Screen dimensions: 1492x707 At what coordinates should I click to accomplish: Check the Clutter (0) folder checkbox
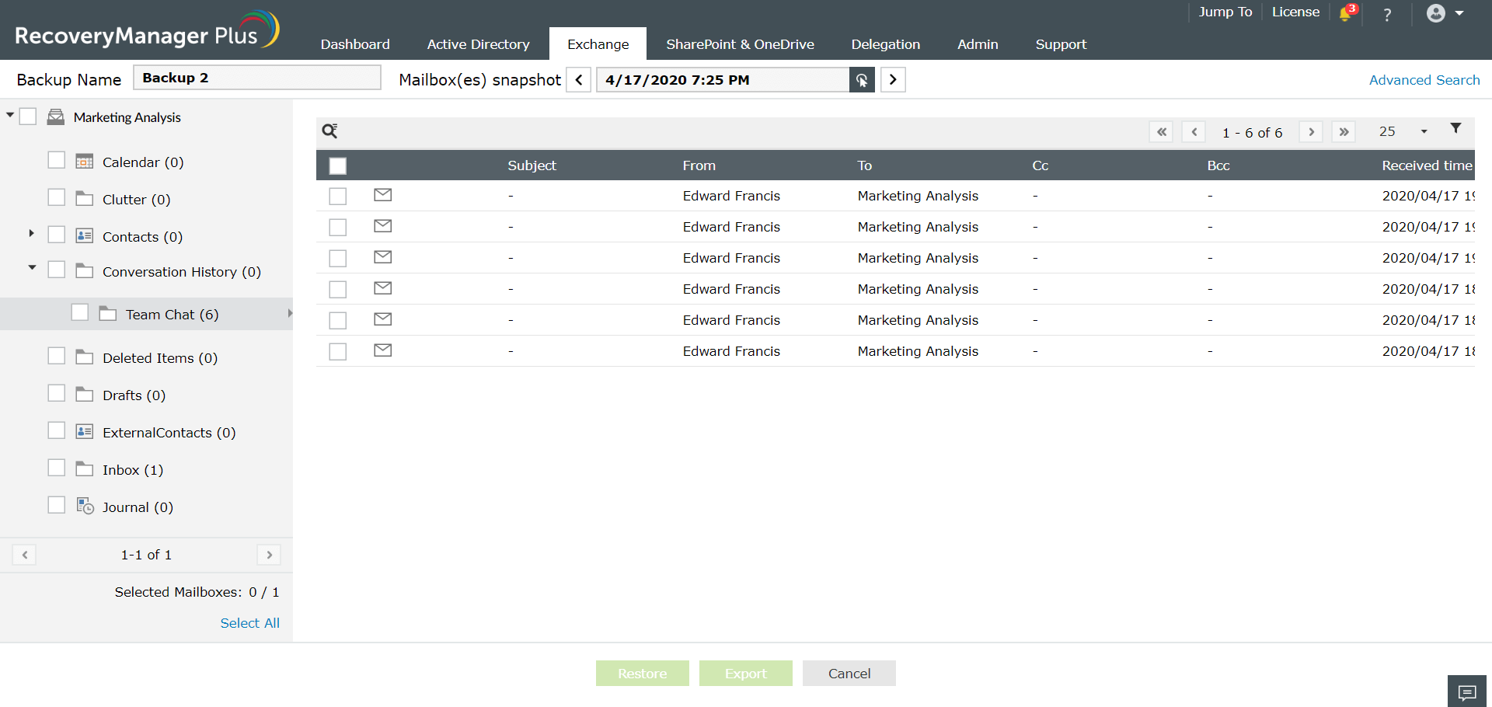coord(57,197)
